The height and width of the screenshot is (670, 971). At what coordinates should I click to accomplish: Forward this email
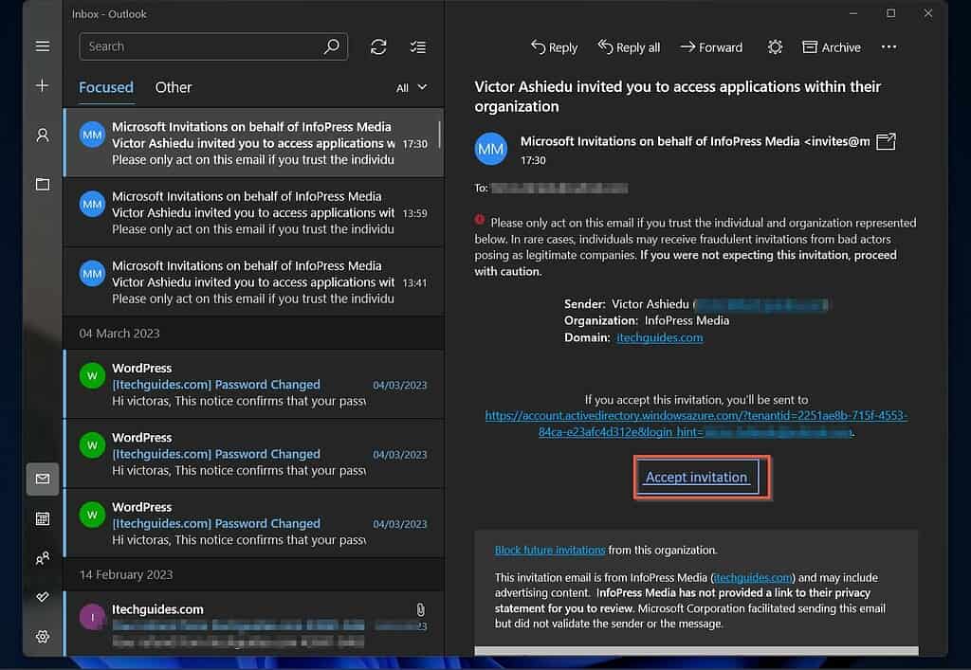[711, 47]
